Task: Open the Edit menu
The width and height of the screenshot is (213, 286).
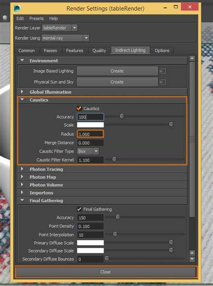Action: (x=20, y=18)
